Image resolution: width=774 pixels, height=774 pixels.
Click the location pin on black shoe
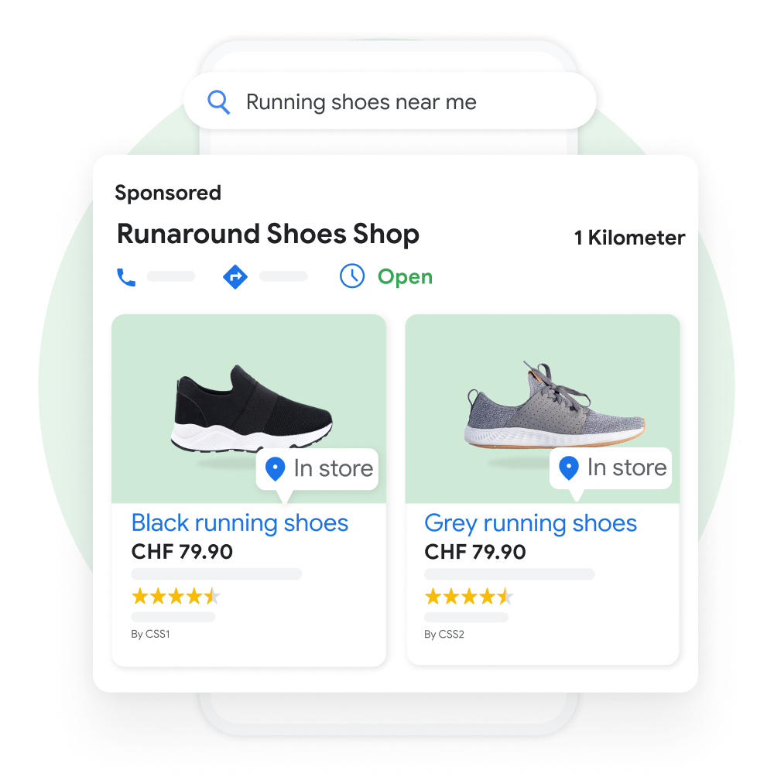coord(275,468)
